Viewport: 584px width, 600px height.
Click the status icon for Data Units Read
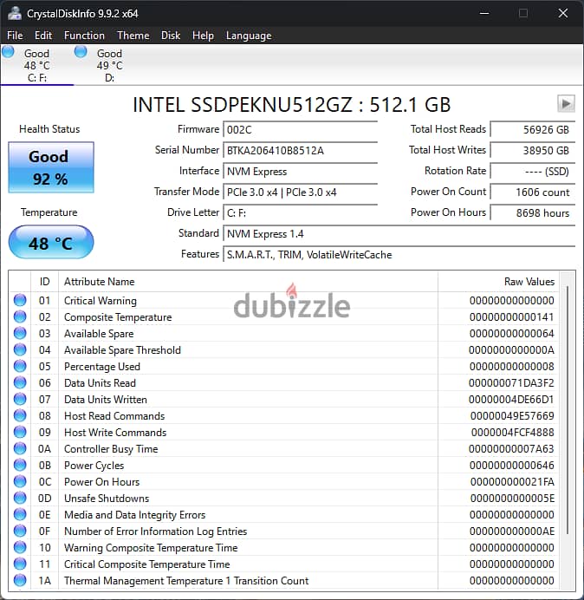point(20,382)
